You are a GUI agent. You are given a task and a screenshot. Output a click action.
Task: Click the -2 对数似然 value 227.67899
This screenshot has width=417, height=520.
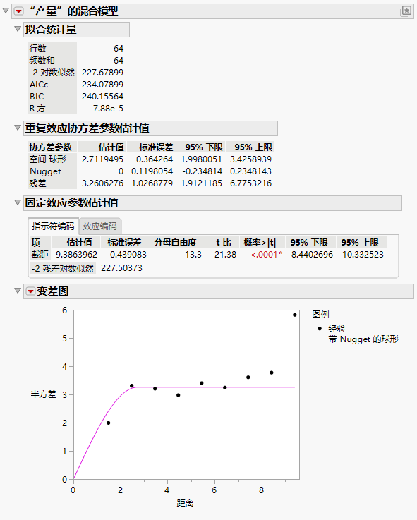(102, 72)
